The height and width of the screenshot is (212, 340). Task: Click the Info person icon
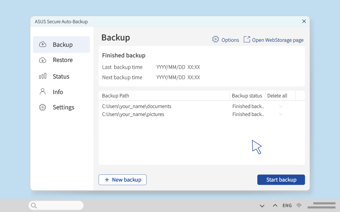(x=42, y=92)
